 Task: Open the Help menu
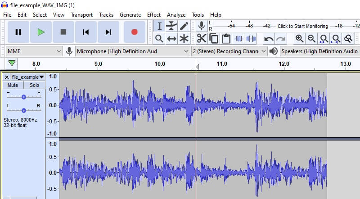[216, 15]
